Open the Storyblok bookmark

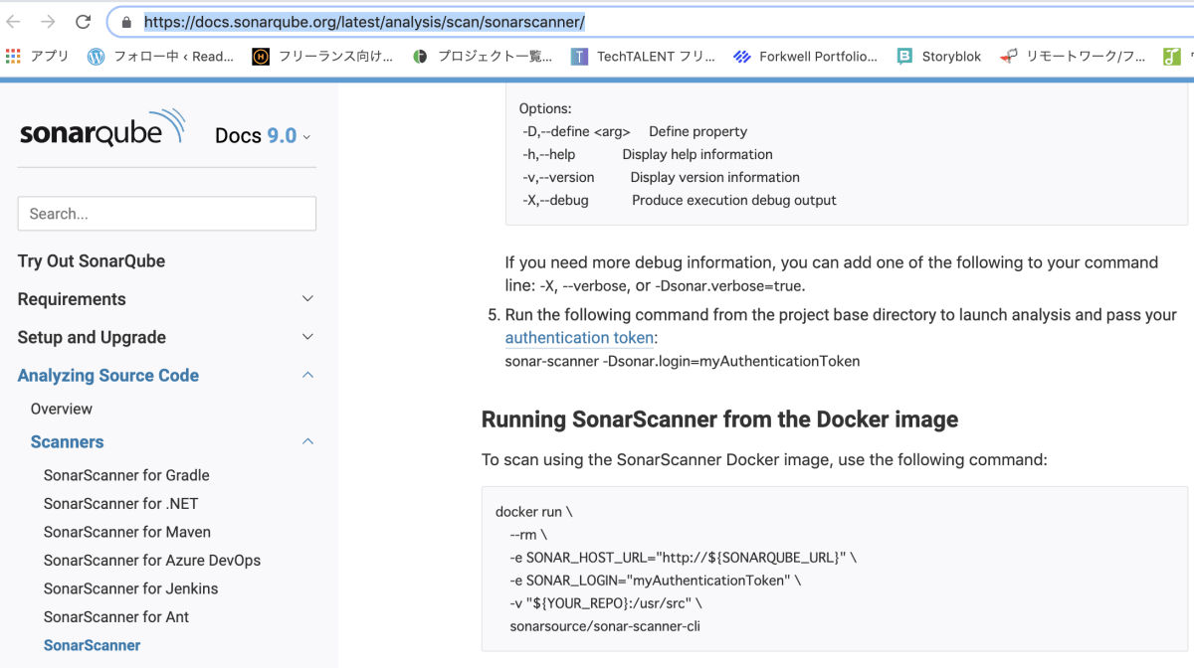[938, 57]
